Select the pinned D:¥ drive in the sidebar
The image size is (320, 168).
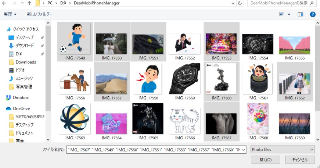pos(16,54)
